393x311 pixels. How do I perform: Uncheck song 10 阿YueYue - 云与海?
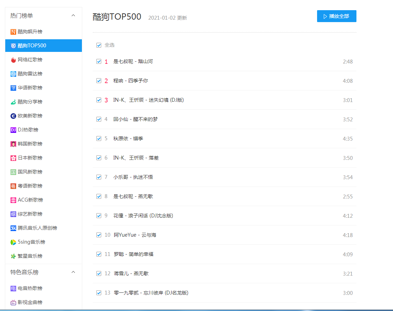pos(99,235)
